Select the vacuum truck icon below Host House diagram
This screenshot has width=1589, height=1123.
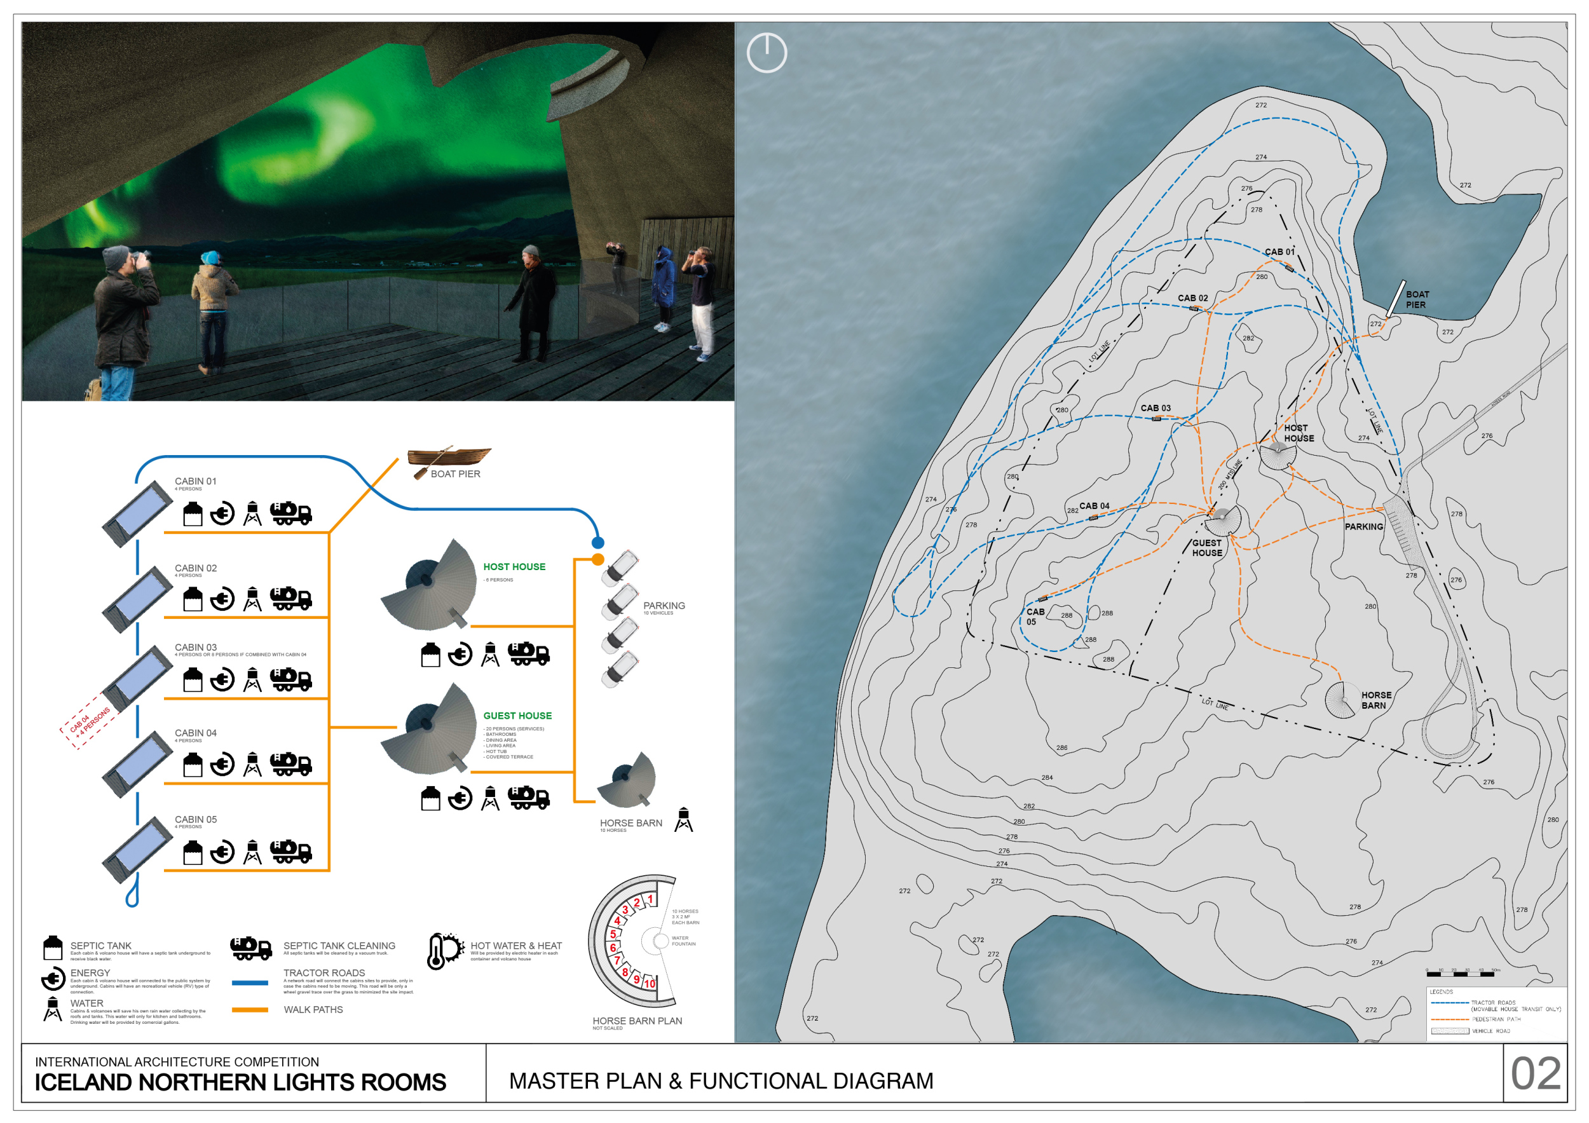coord(529,655)
